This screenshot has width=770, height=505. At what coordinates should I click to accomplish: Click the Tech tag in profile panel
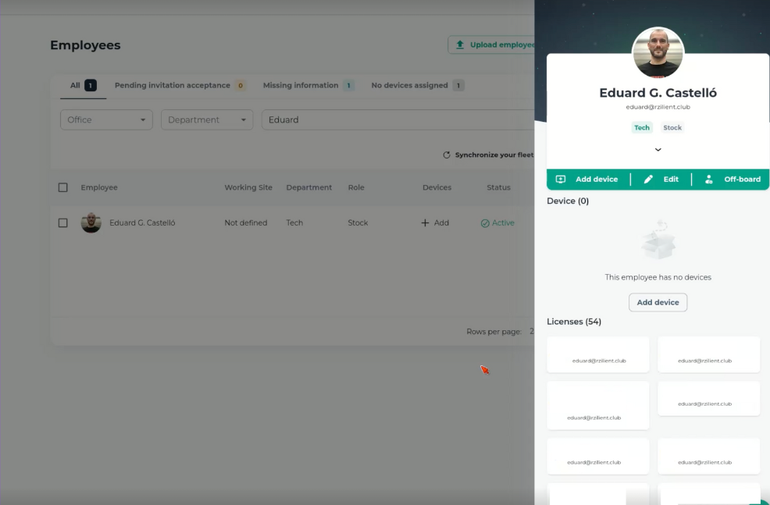pyautogui.click(x=642, y=127)
